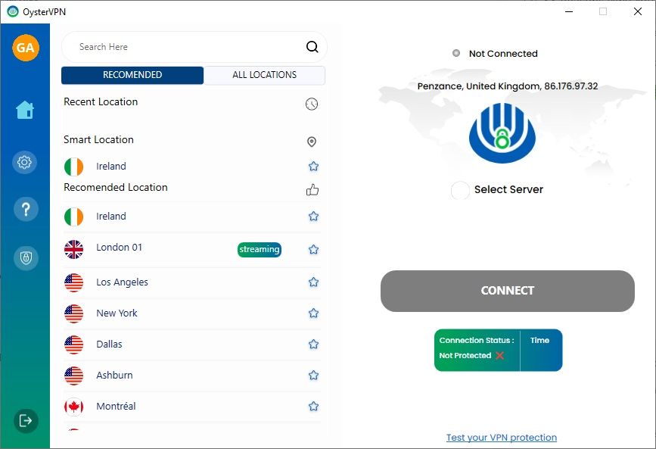
Task: Favorite the Montréal server
Action: (x=313, y=406)
